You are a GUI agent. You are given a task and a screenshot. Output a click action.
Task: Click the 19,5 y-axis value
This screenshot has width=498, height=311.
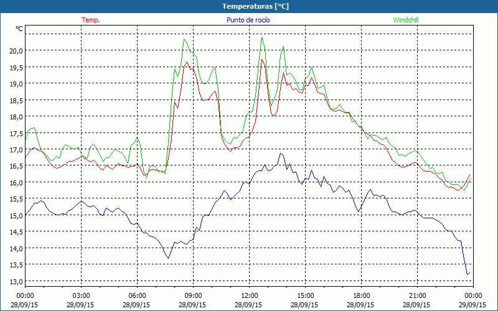tap(17, 67)
